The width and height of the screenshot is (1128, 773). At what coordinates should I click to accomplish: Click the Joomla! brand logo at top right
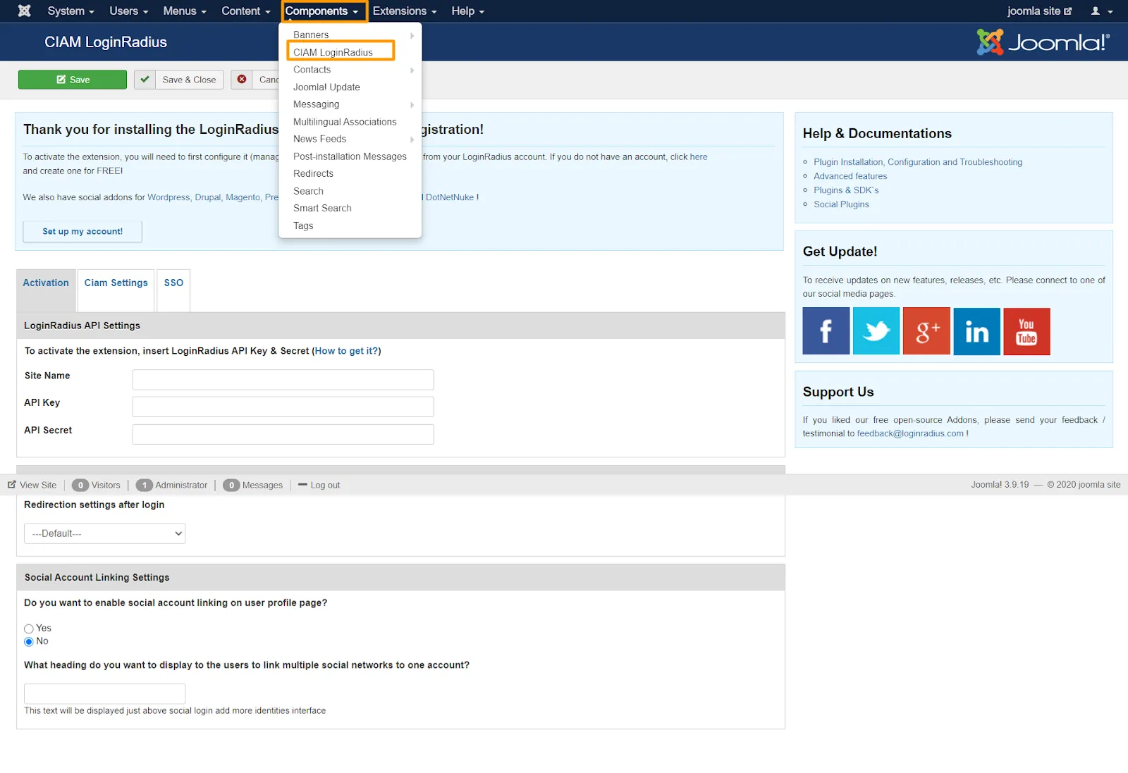[1043, 42]
